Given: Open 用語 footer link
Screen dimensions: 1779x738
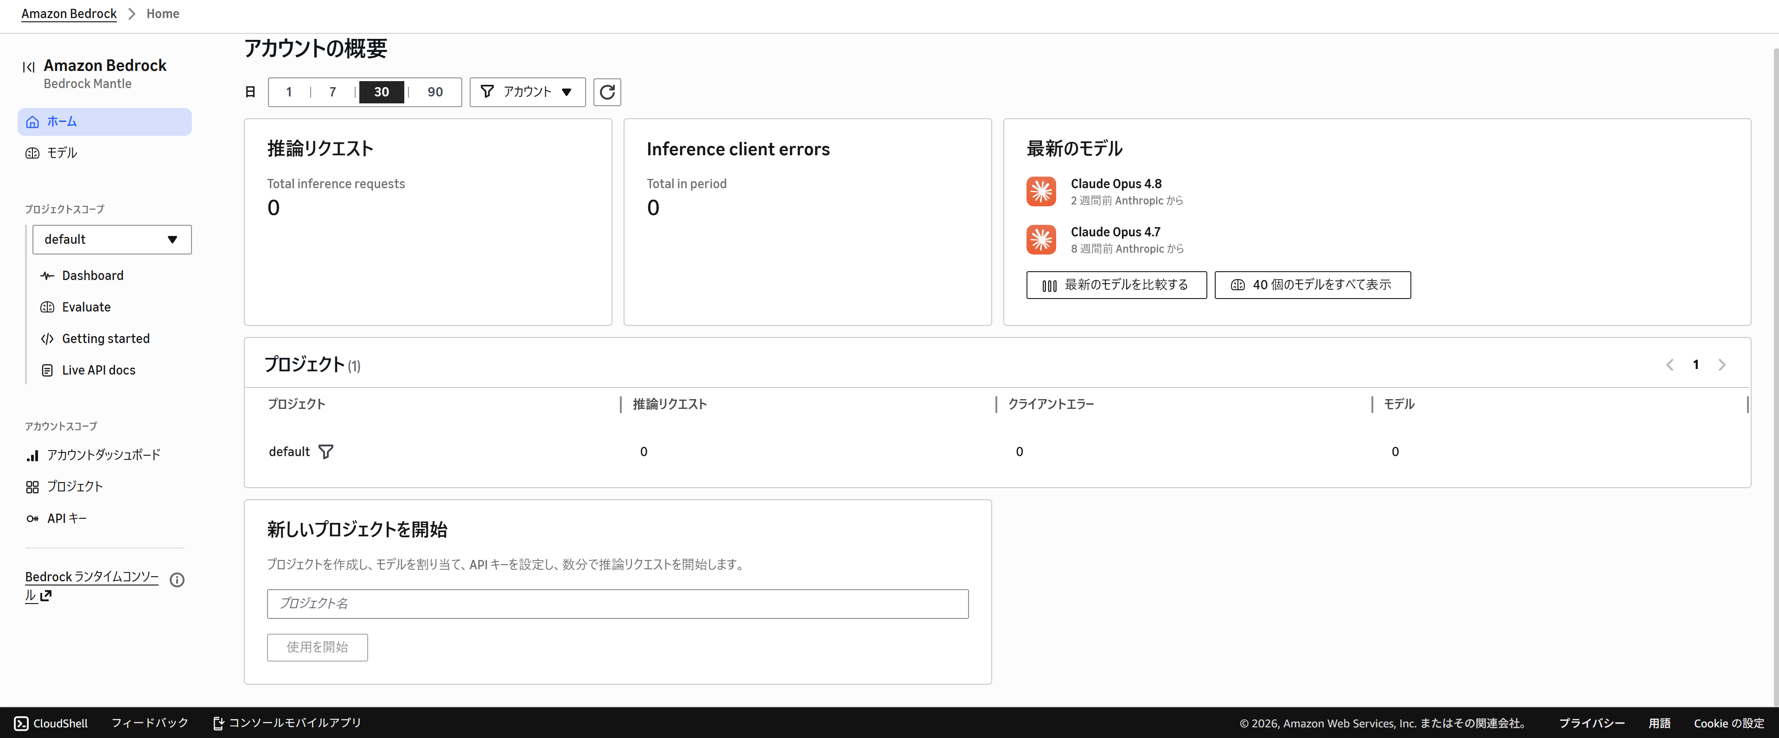Looking at the screenshot, I should click(1659, 723).
